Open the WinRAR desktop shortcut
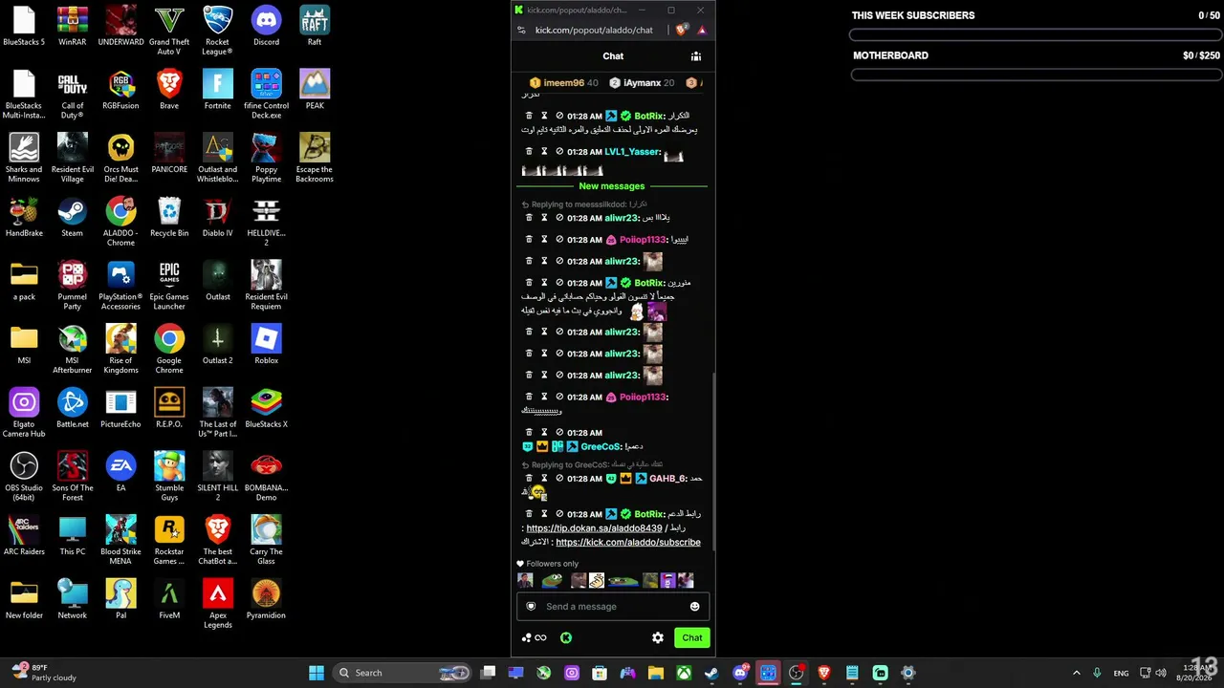This screenshot has width=1224, height=688. pos(72,26)
